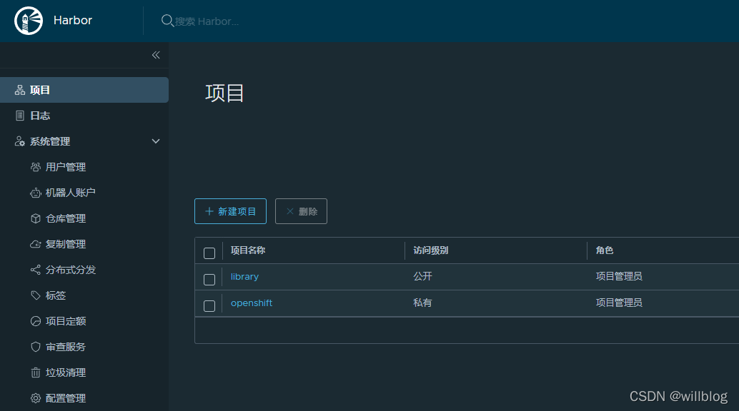This screenshot has height=411, width=739.
Task: Open 用户管理 in the sidebar
Action: 66,167
